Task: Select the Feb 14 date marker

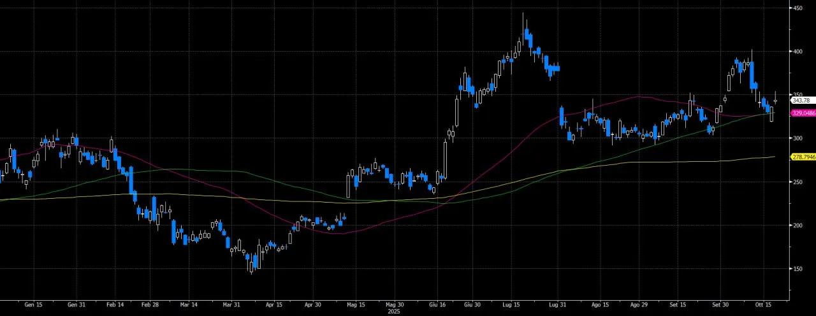Action: pos(115,305)
